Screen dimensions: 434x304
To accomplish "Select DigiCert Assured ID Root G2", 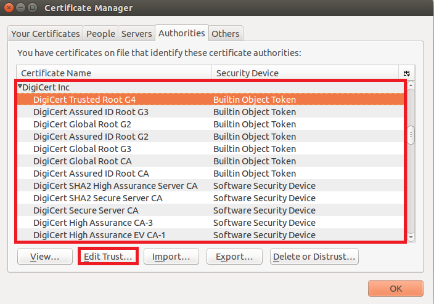I will tap(210, 137).
